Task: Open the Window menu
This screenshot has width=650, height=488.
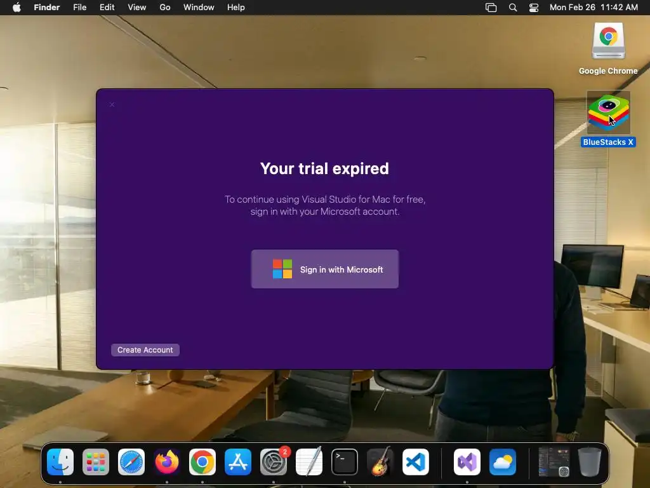Action: click(199, 8)
